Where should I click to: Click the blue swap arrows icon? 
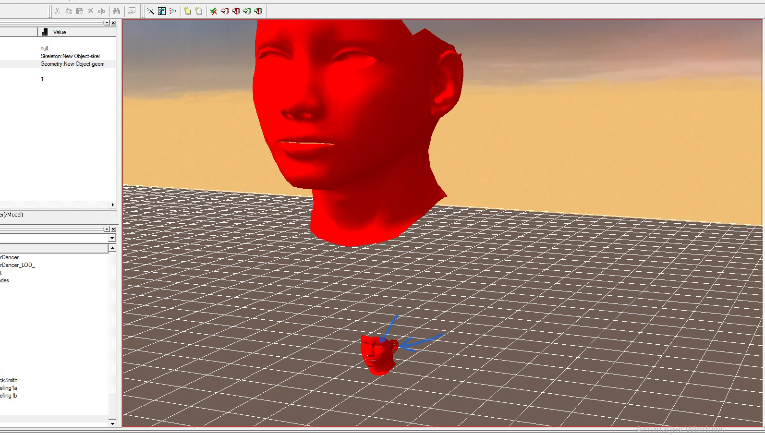(x=162, y=11)
